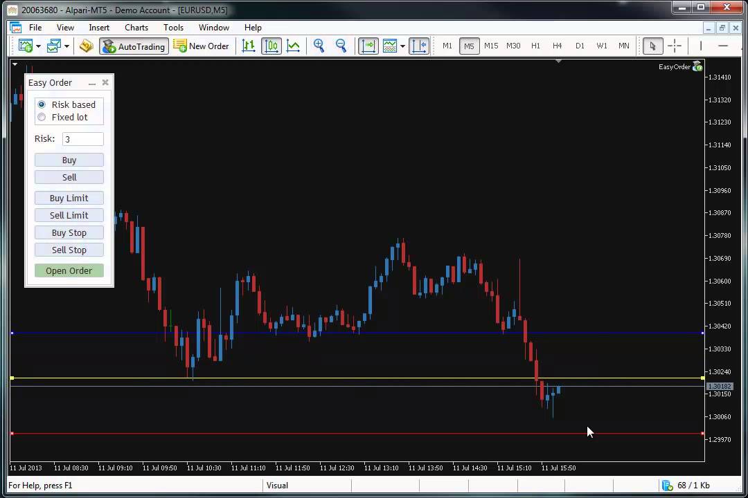This screenshot has height=498, width=748.
Task: Select the H4 timeframe
Action: (x=557, y=46)
